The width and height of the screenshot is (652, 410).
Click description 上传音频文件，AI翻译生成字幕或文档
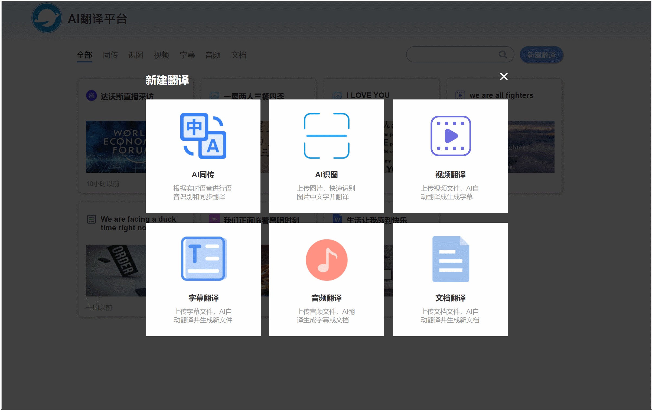pos(326,316)
